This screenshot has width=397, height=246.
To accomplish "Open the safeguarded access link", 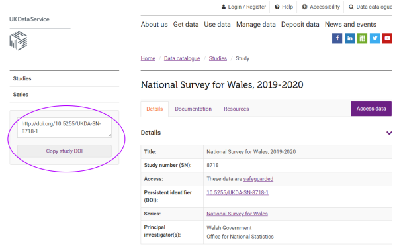I will pos(258,179).
